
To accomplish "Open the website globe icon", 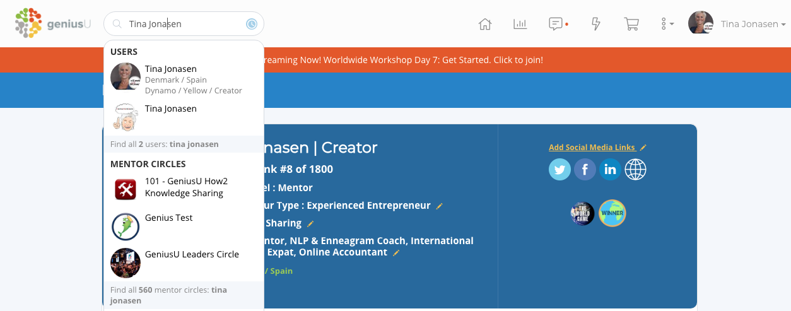I will 635,170.
